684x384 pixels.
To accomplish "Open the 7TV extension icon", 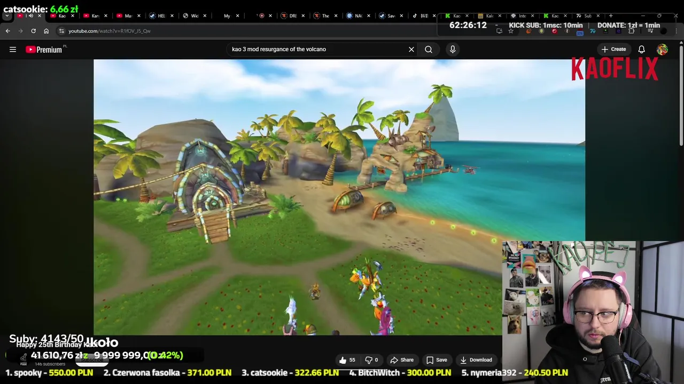I will pyautogui.click(x=593, y=31).
